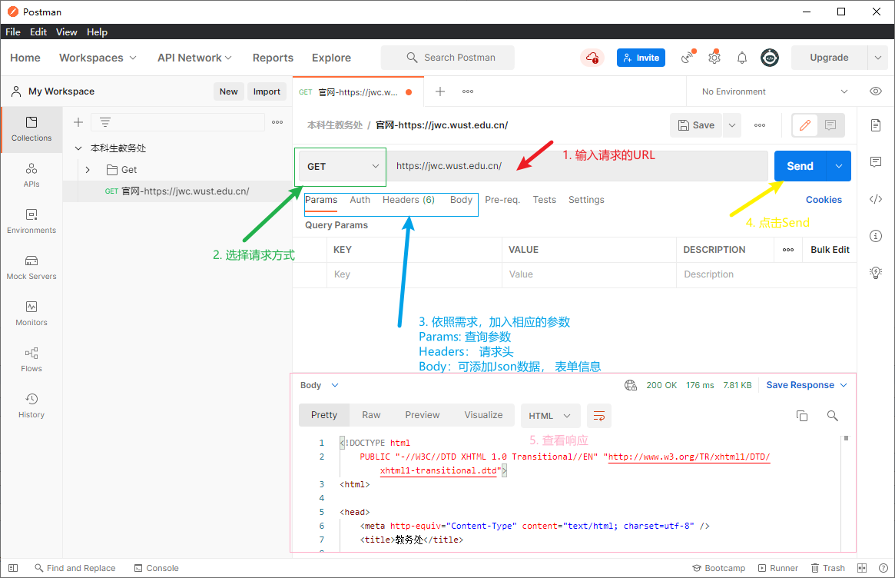Image resolution: width=895 pixels, height=578 pixels.
Task: Open the comments icon in right sidebar
Action: pos(876,162)
